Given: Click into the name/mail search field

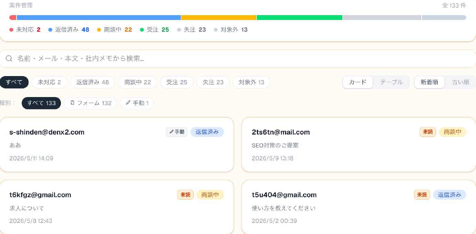Looking at the screenshot, I should (x=238, y=59).
